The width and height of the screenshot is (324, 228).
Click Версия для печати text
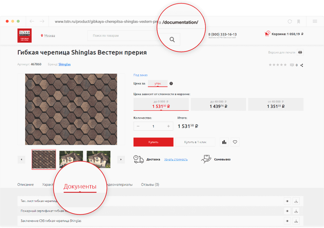click(x=281, y=52)
